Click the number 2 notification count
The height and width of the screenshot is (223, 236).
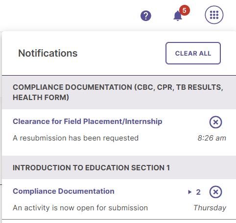pos(198,192)
